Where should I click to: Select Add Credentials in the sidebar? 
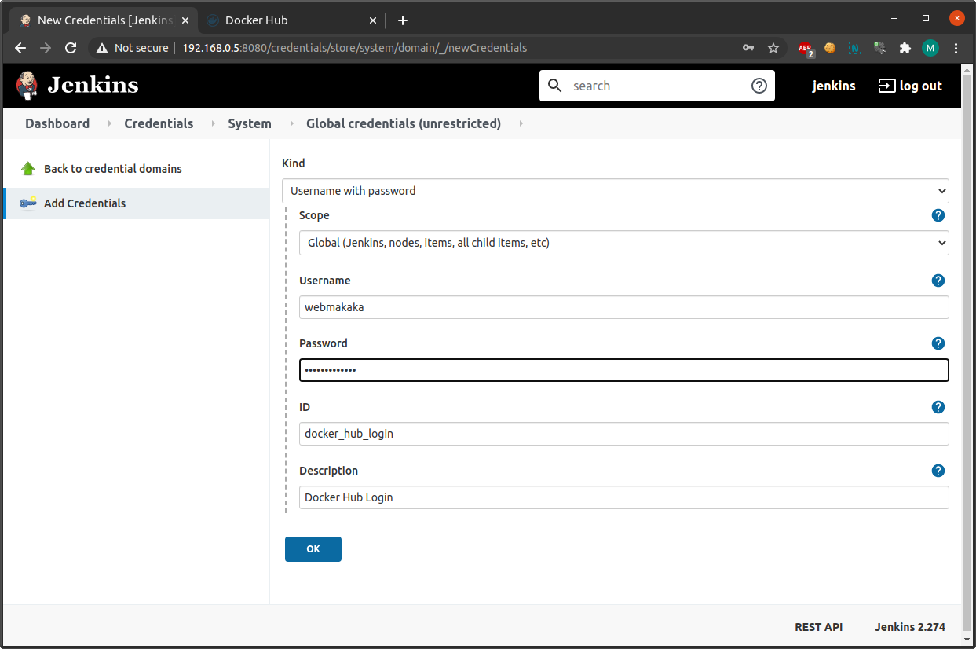[85, 203]
